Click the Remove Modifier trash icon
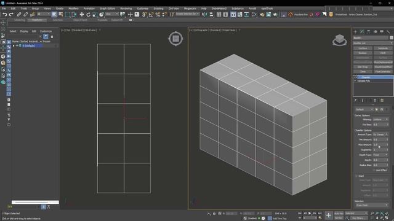Image resolution: width=394 pixels, height=221 pixels. pos(375,101)
